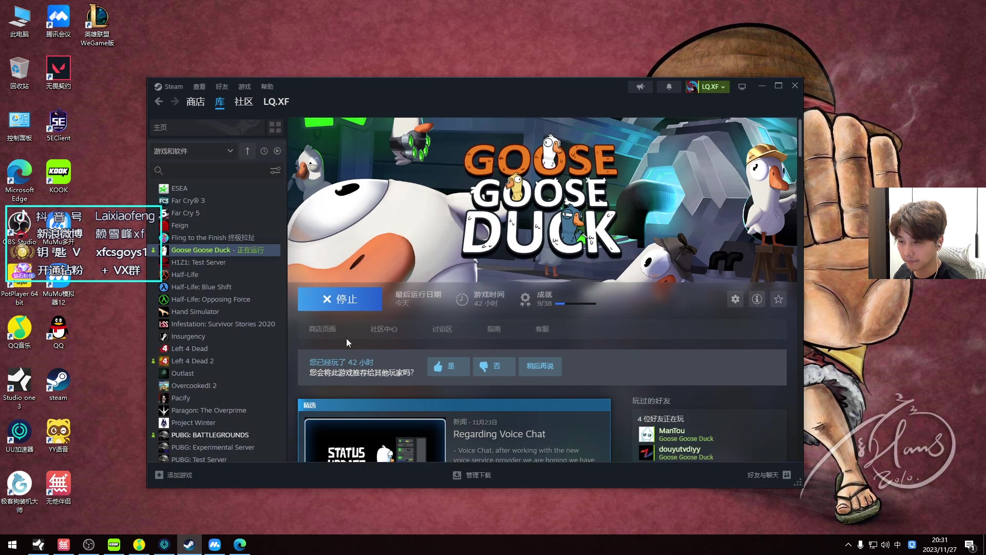Open the 社区中心 community hub link
Viewport: 986px width, 555px height.
tap(384, 329)
